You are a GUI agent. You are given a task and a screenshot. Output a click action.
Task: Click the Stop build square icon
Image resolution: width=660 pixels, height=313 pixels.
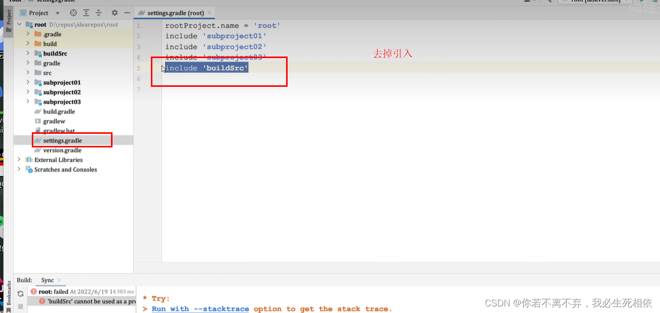coord(21,306)
